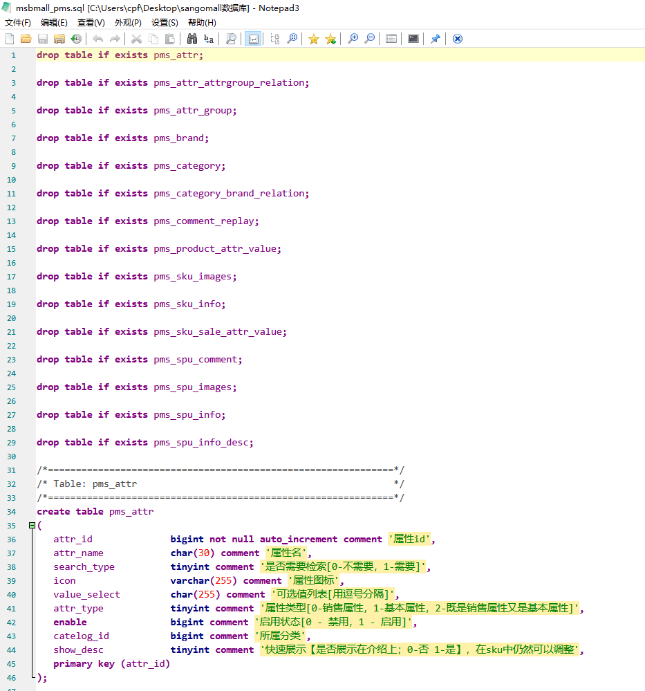Click 'pms_spu_comment' on line 23
645x691 pixels.
(x=195, y=360)
